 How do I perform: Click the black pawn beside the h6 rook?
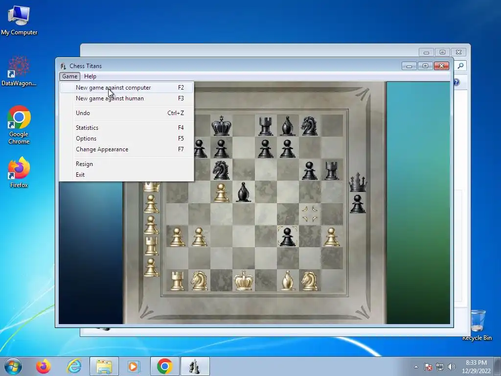[x=309, y=170]
